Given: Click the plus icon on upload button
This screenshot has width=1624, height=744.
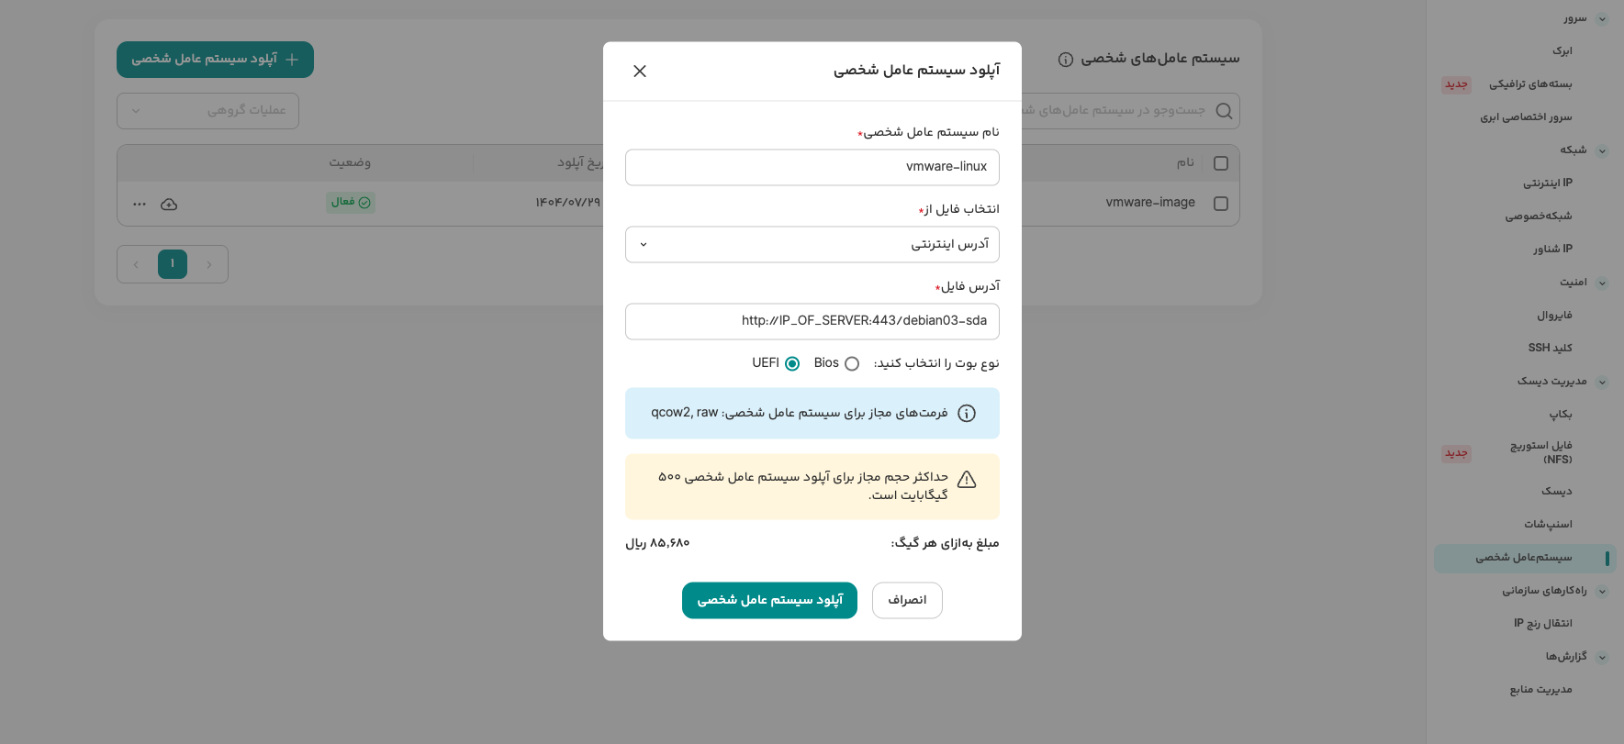Looking at the screenshot, I should (x=292, y=60).
